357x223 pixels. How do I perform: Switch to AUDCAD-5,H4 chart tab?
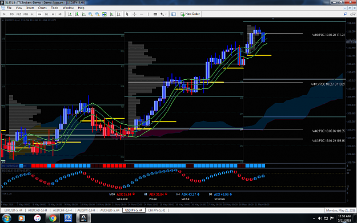pos(37,210)
